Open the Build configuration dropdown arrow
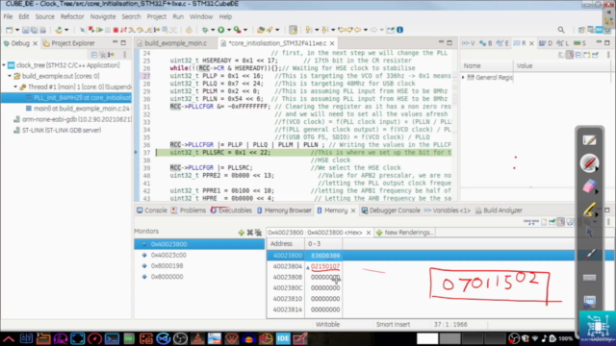The height and width of the screenshot is (346, 616). [x=66, y=30]
